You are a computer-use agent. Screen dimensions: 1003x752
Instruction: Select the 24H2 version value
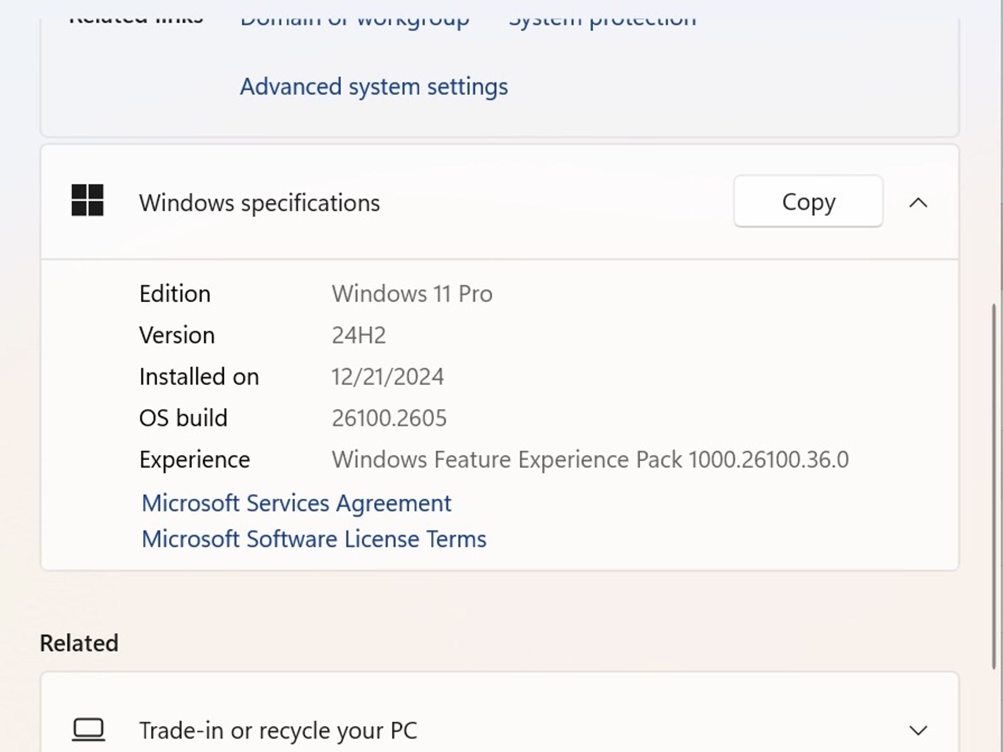(x=358, y=335)
